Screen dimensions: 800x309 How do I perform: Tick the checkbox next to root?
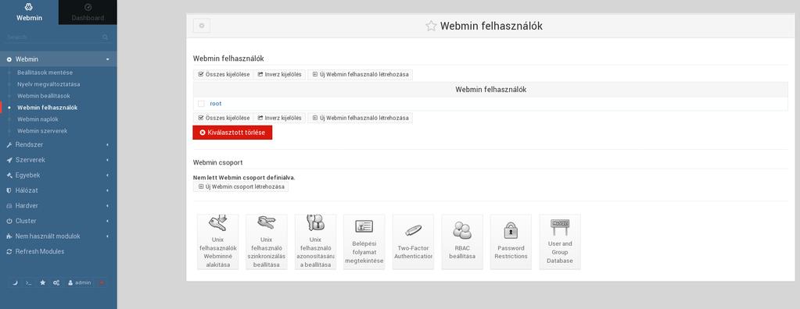(201, 103)
